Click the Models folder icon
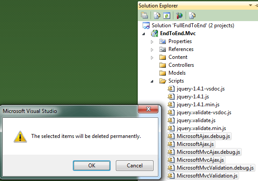 click(x=162, y=73)
